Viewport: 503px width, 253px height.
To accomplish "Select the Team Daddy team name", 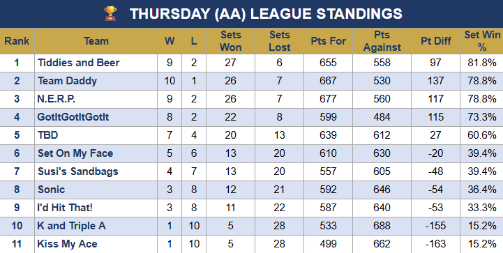I will [x=67, y=81].
